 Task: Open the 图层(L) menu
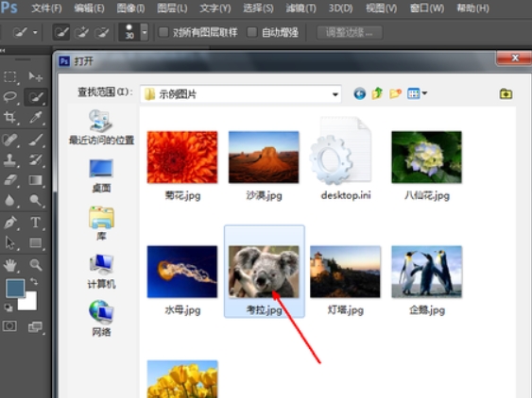[172, 8]
